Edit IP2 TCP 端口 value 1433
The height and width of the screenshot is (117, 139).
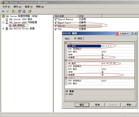click(x=118, y=69)
